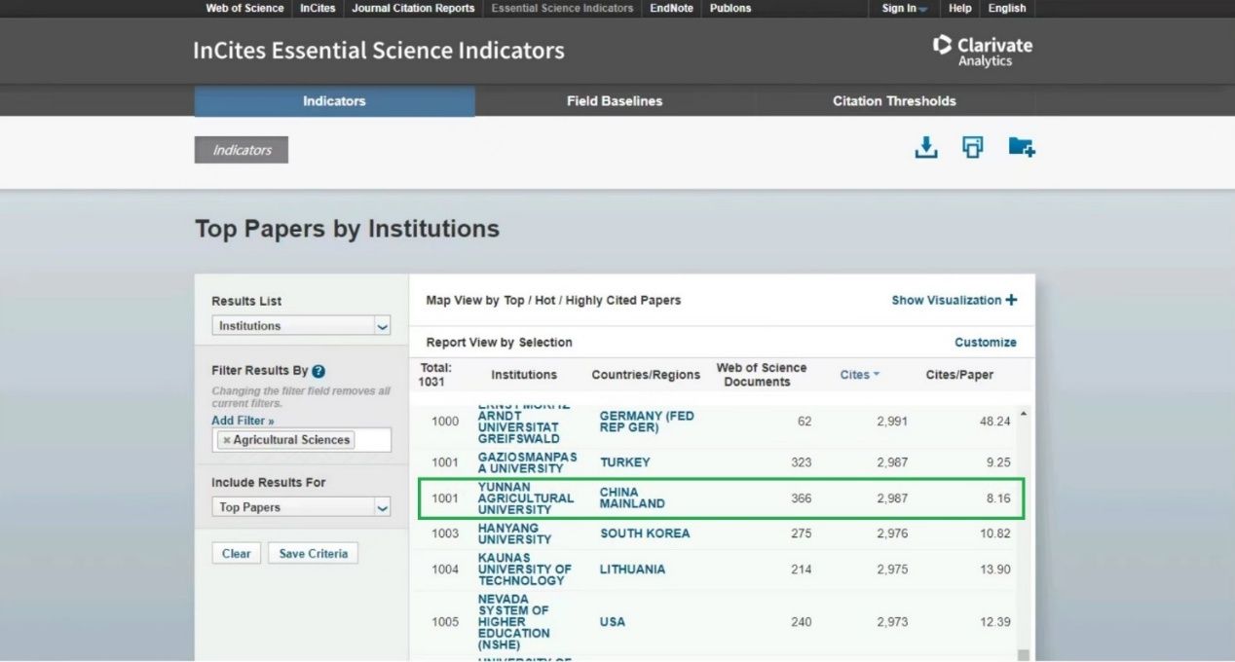Click the Clear button

tap(236, 553)
